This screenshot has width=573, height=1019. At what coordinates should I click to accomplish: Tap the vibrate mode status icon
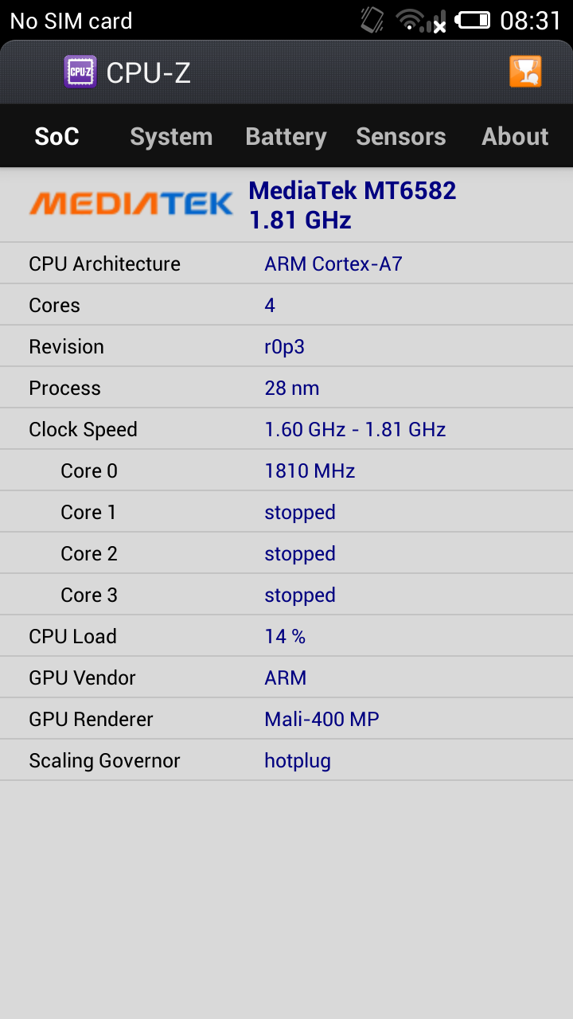pos(372,20)
